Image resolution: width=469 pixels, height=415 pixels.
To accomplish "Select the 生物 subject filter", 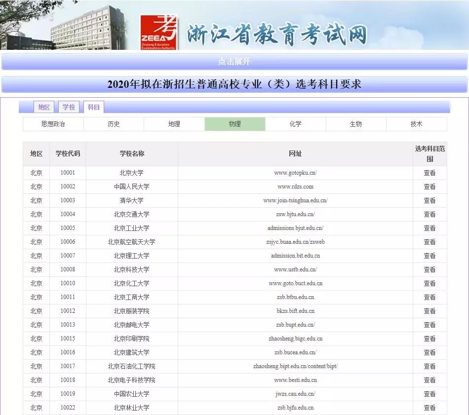I will click(x=355, y=124).
